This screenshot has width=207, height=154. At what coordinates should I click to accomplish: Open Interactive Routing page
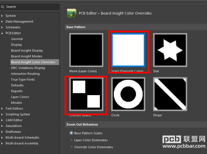[25, 74]
